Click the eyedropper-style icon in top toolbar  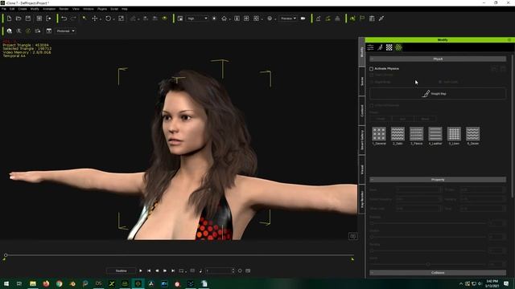[381, 18]
